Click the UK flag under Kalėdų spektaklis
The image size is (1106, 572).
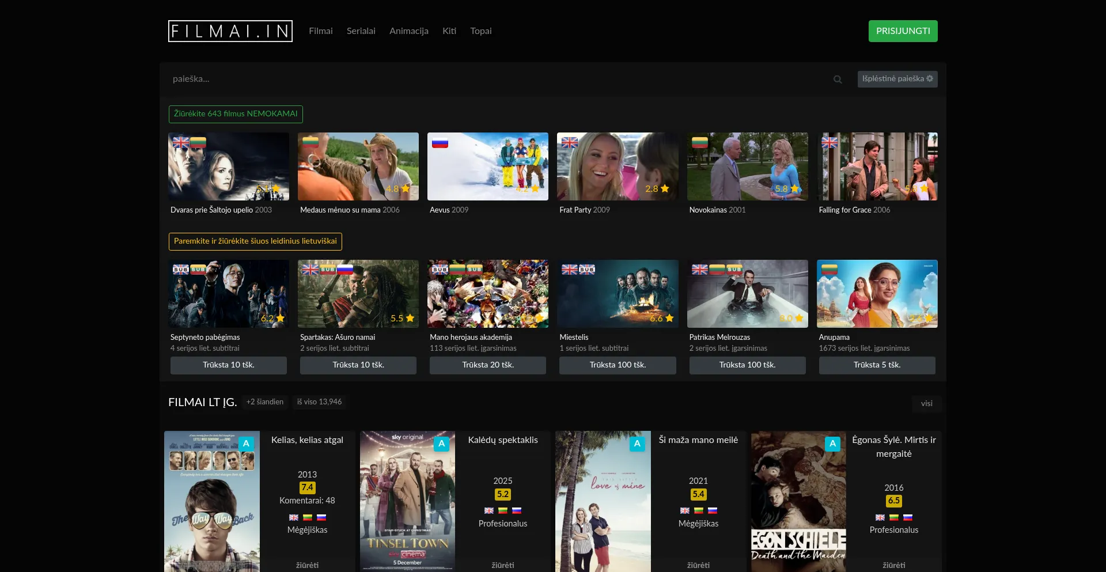click(489, 510)
